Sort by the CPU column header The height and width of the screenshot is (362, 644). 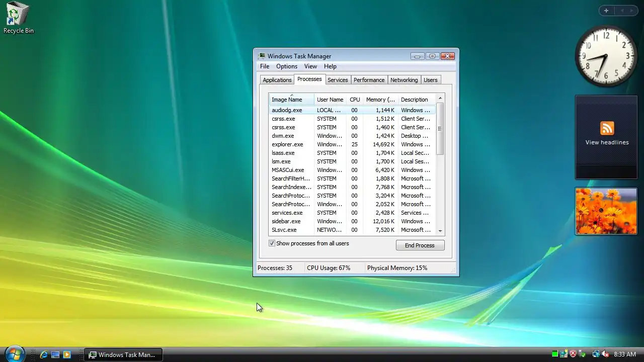pos(355,100)
